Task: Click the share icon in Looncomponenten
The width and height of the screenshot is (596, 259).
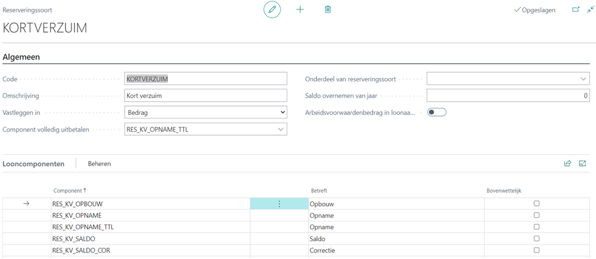Action: click(x=567, y=163)
